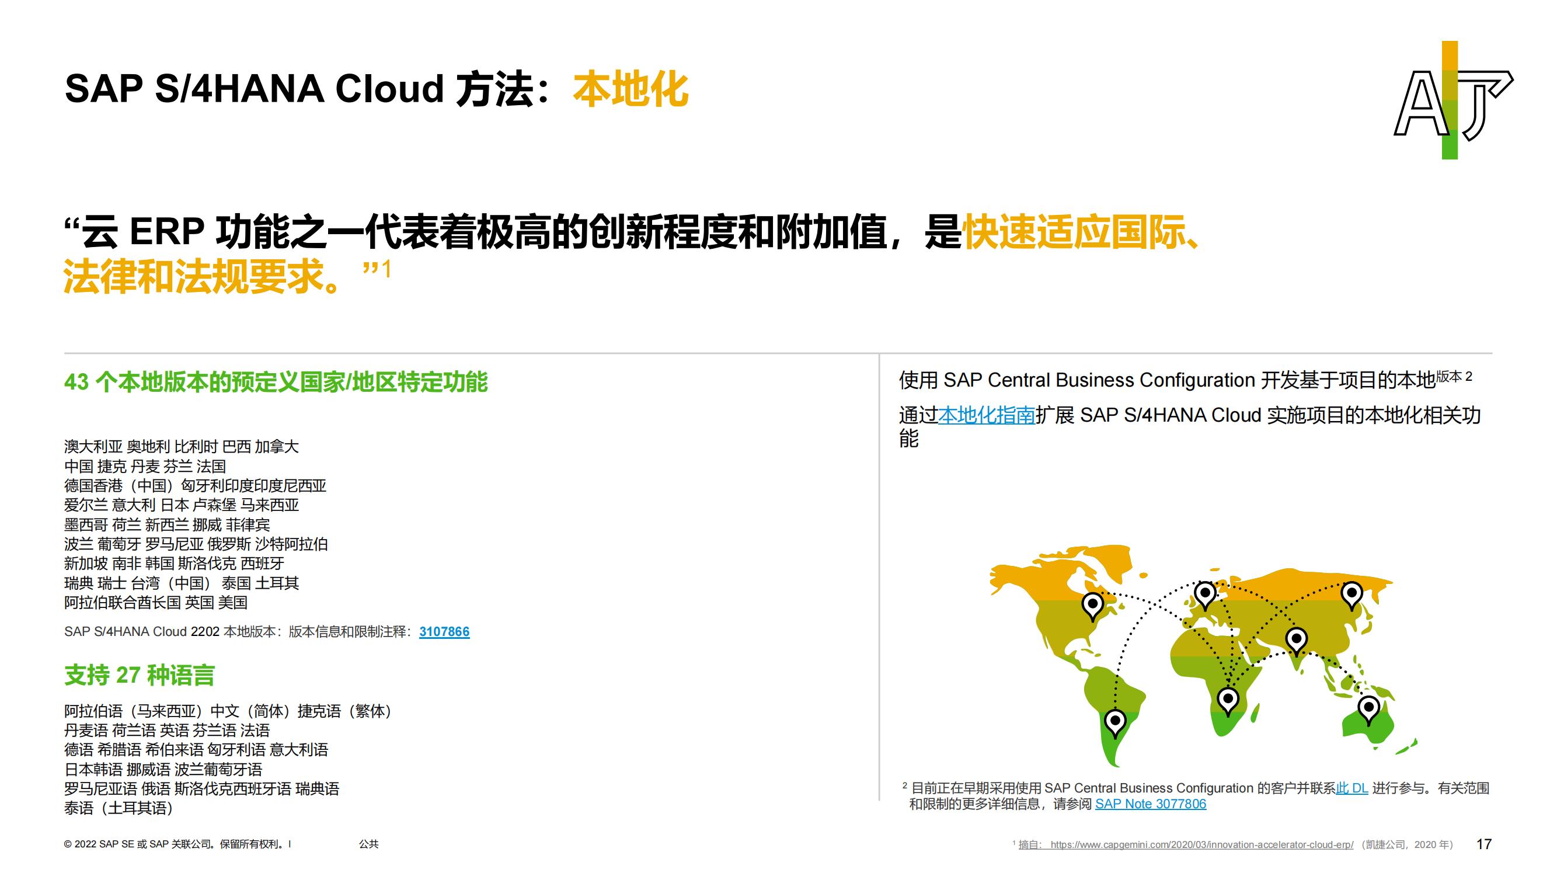Viewport: 1557px width, 876px height.
Task: Click the row 阿拉伯联合酋长国 英国 美国
Action: click(x=156, y=602)
